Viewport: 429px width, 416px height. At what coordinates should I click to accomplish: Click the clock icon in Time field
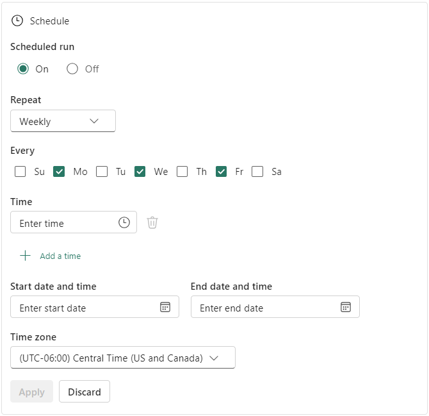pyautogui.click(x=124, y=222)
